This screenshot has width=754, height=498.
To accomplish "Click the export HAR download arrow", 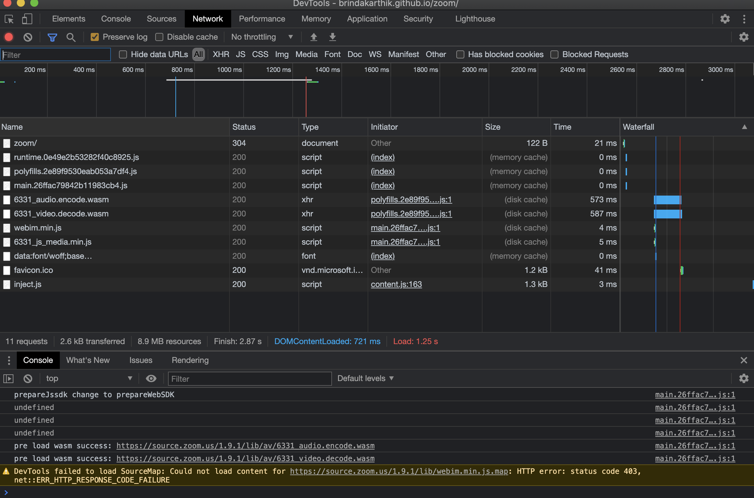I will click(x=332, y=37).
